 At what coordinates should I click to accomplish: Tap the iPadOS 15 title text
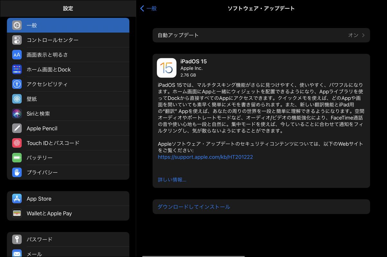coord(193,61)
